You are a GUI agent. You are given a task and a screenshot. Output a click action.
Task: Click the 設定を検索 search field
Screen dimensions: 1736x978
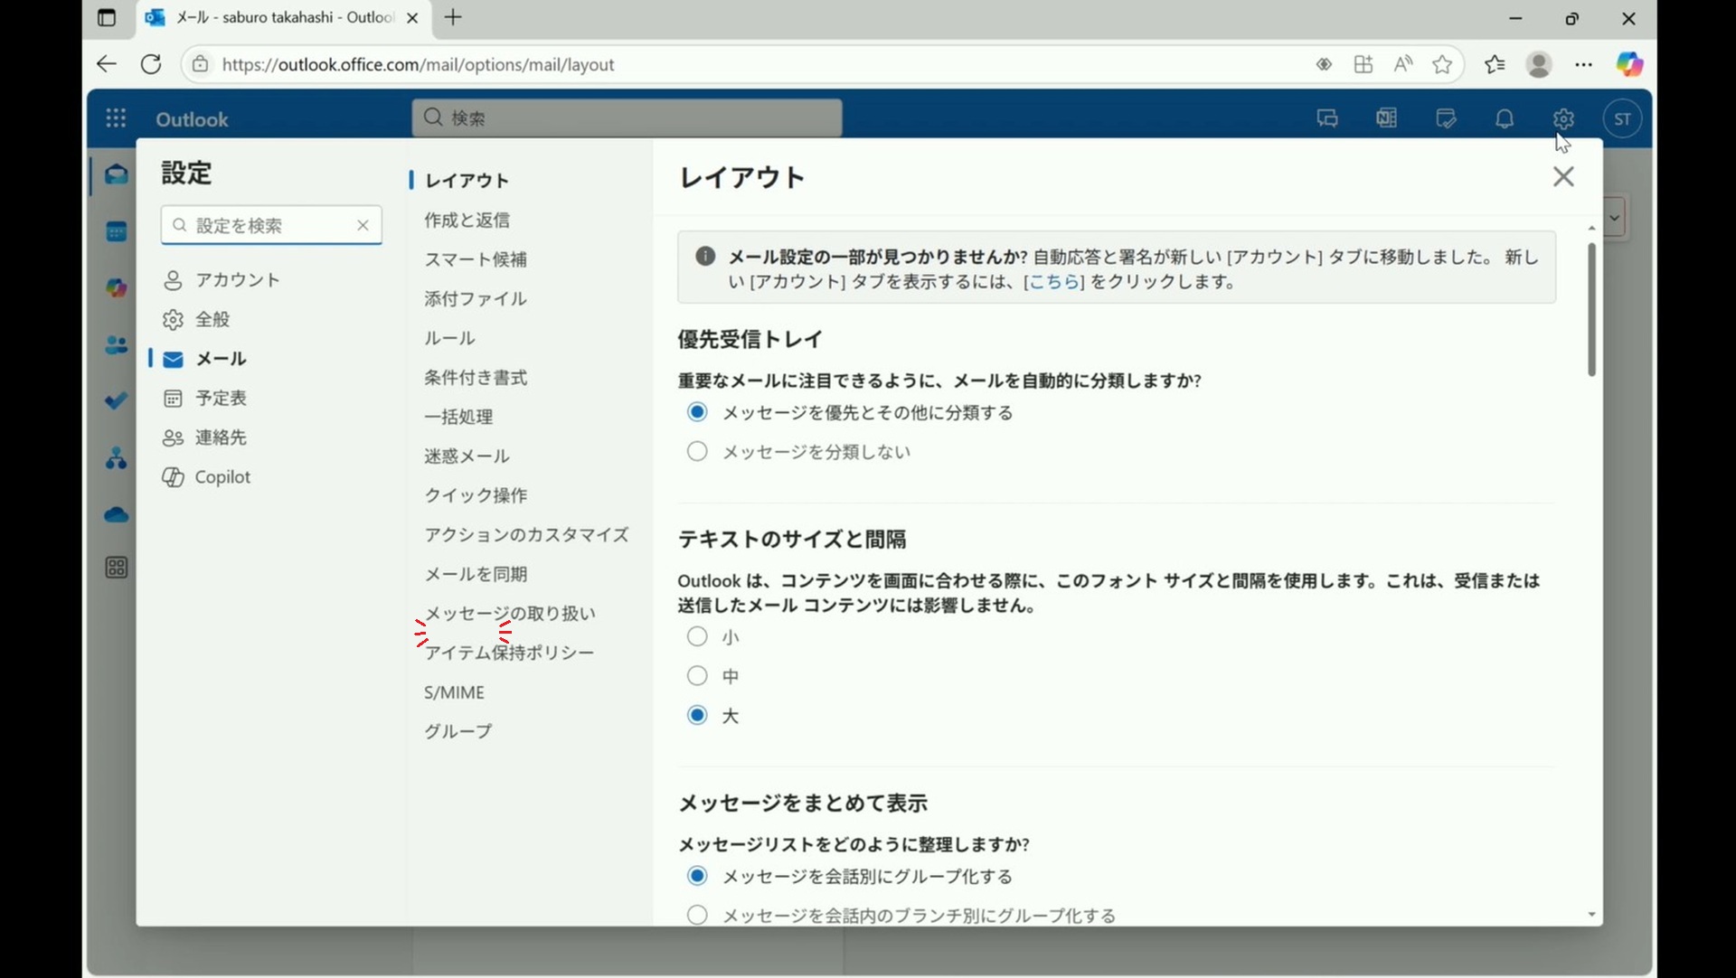271,225
